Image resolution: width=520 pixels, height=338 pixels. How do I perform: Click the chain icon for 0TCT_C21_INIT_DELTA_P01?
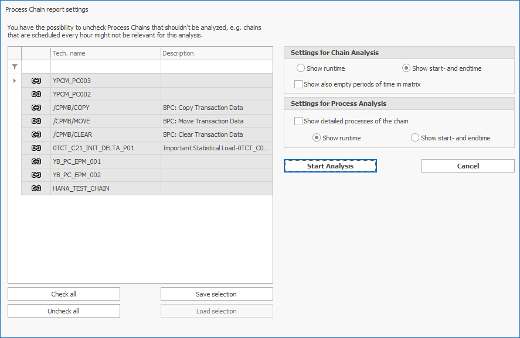36,148
